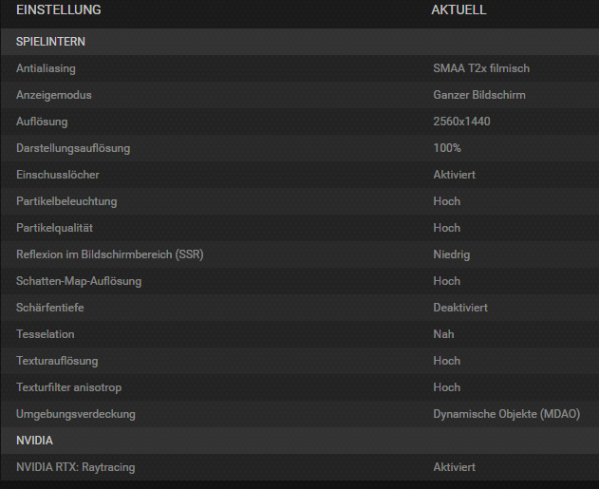The width and height of the screenshot is (599, 489).
Task: Click the AKTUELL column header
Action: coord(459,9)
